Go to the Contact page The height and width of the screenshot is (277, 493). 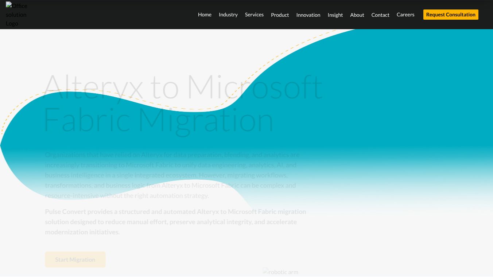pyautogui.click(x=380, y=15)
